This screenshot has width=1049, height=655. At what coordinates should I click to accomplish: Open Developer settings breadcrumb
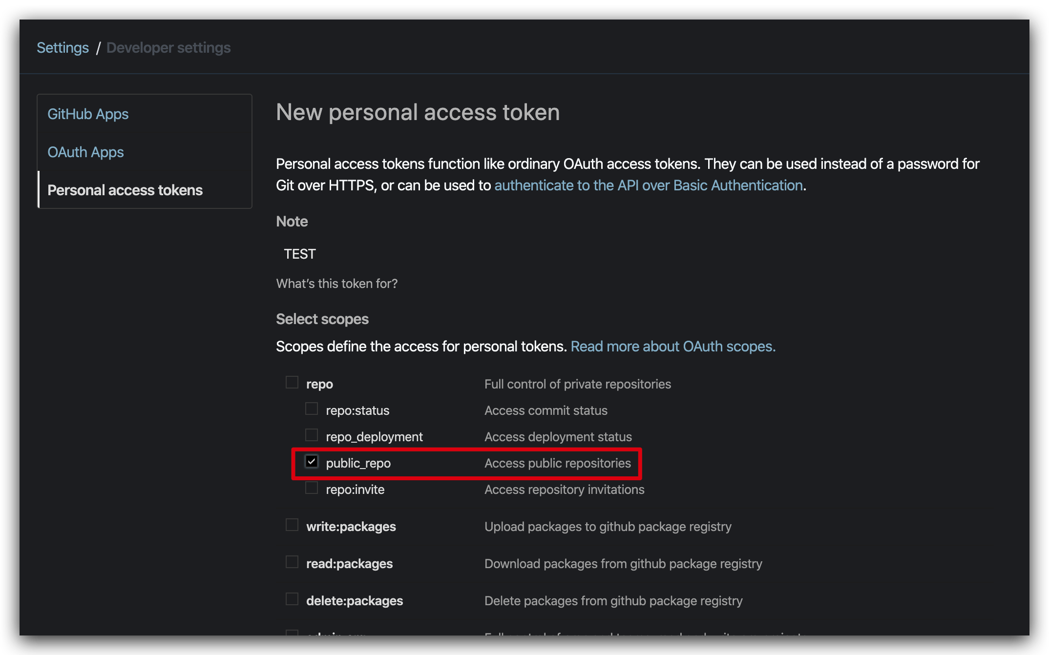coord(168,48)
